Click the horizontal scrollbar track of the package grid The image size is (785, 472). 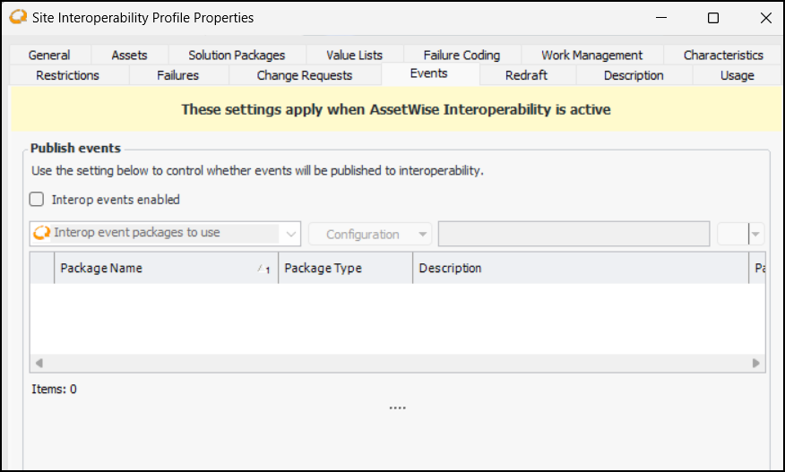[398, 363]
